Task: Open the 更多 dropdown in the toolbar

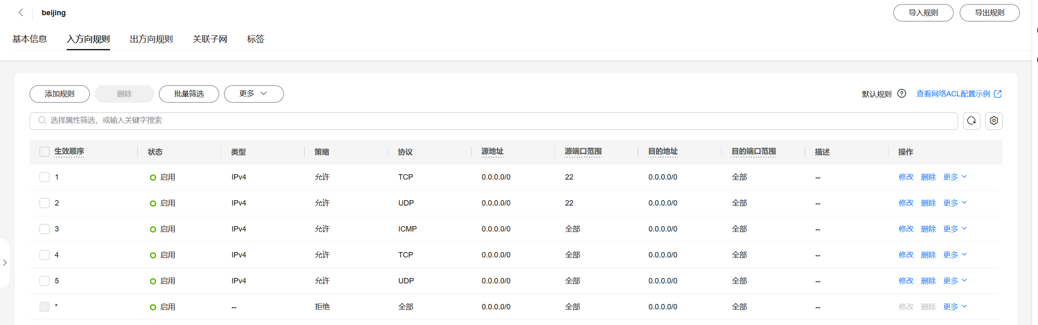Action: point(253,94)
